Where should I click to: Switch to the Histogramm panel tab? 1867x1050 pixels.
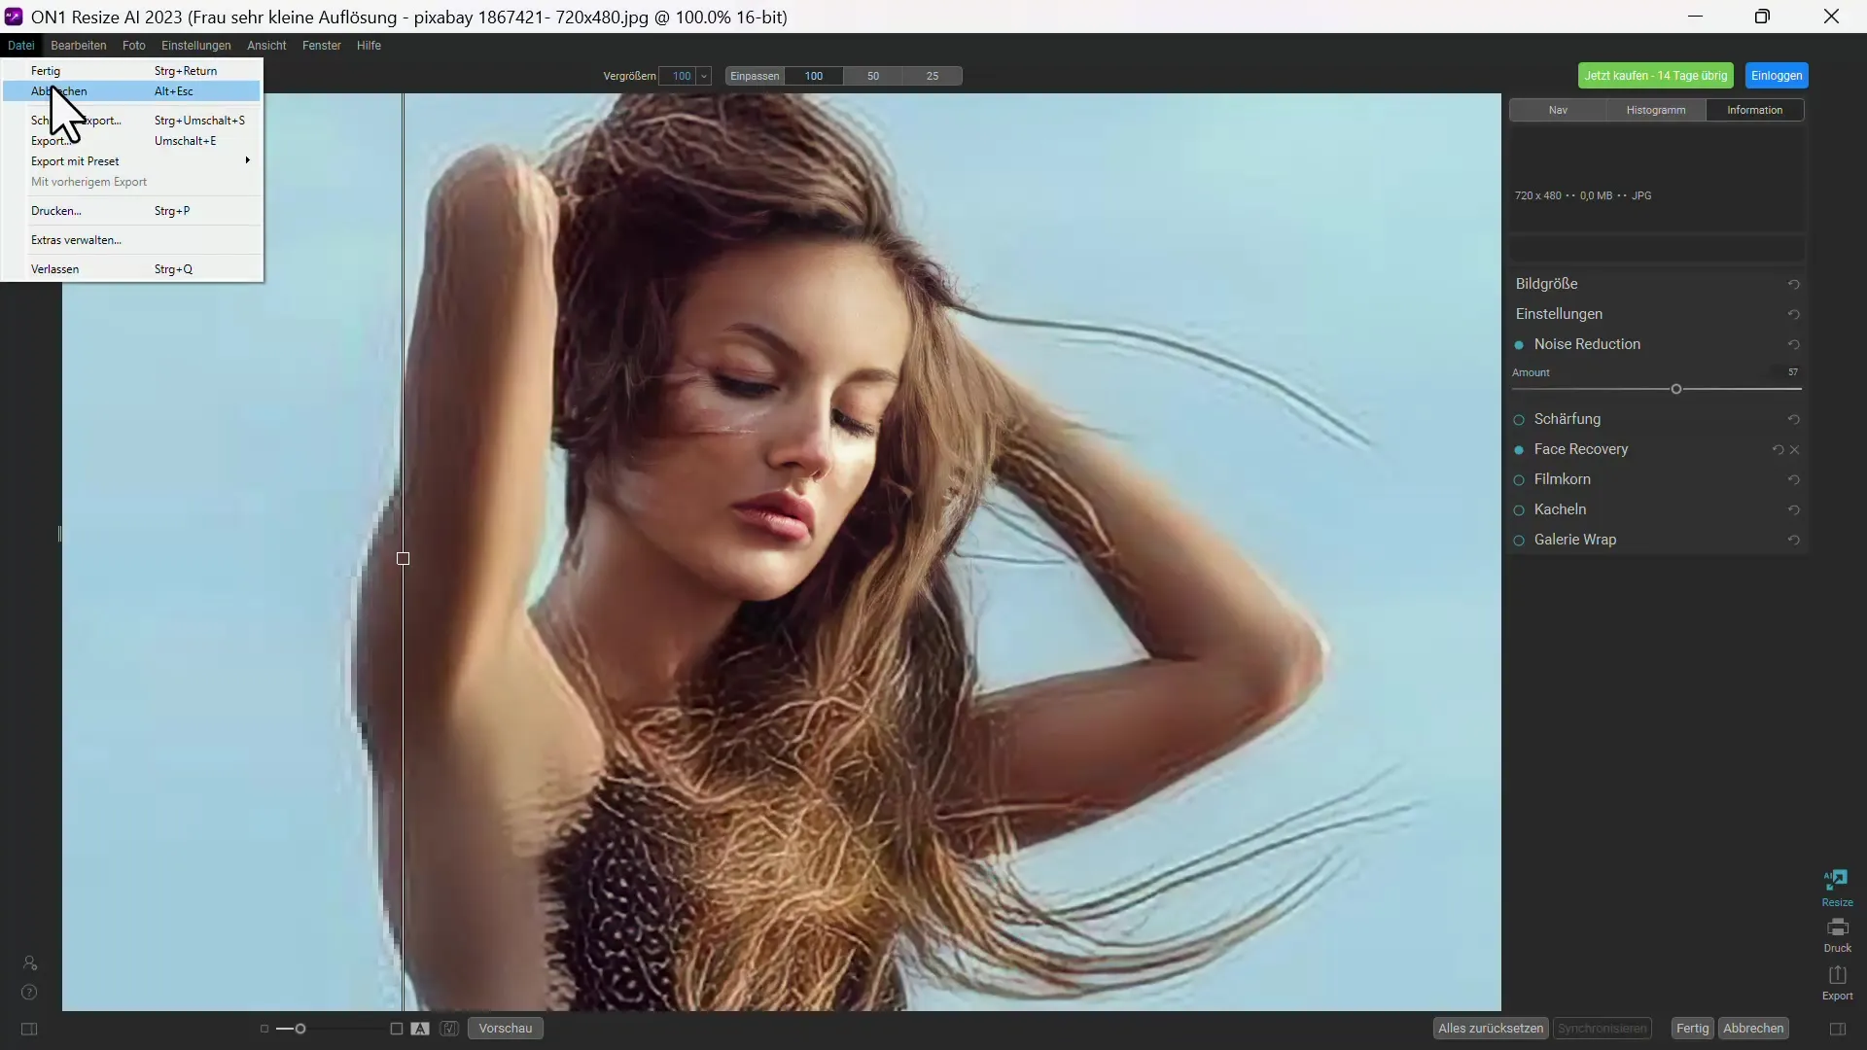1657,110
